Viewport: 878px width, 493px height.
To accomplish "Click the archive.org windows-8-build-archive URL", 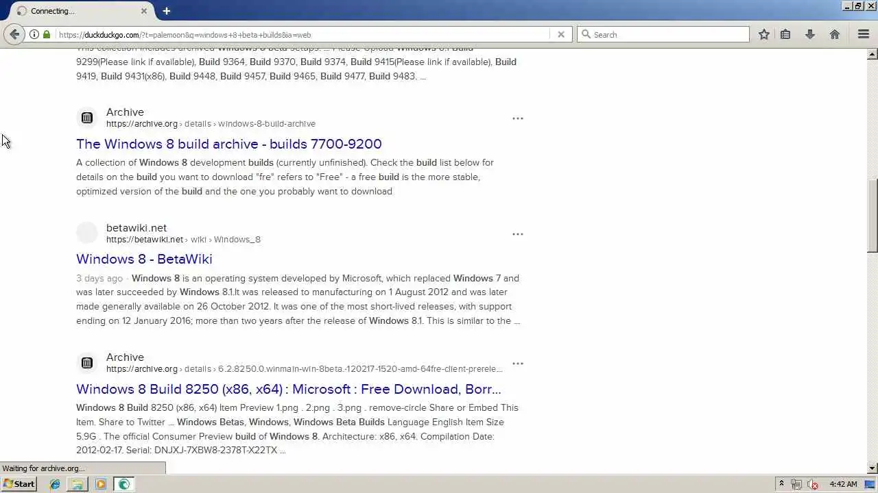I will point(211,124).
